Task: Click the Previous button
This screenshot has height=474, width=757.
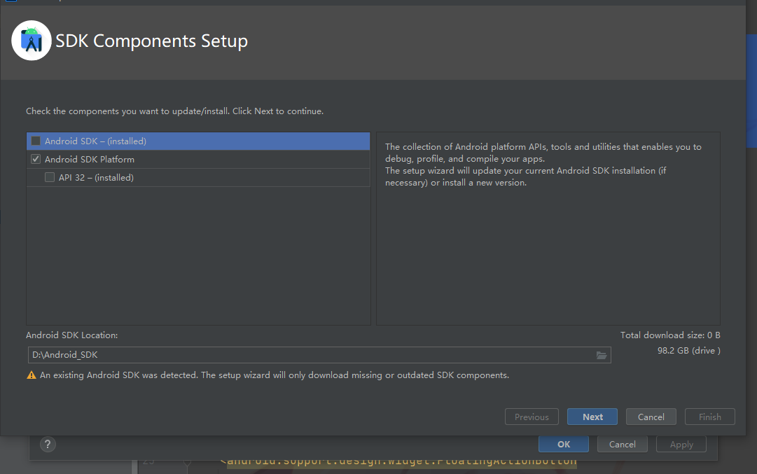Action: tap(532, 417)
